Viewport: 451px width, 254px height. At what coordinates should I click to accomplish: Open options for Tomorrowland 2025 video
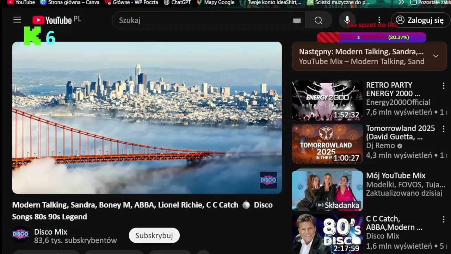[x=443, y=129]
